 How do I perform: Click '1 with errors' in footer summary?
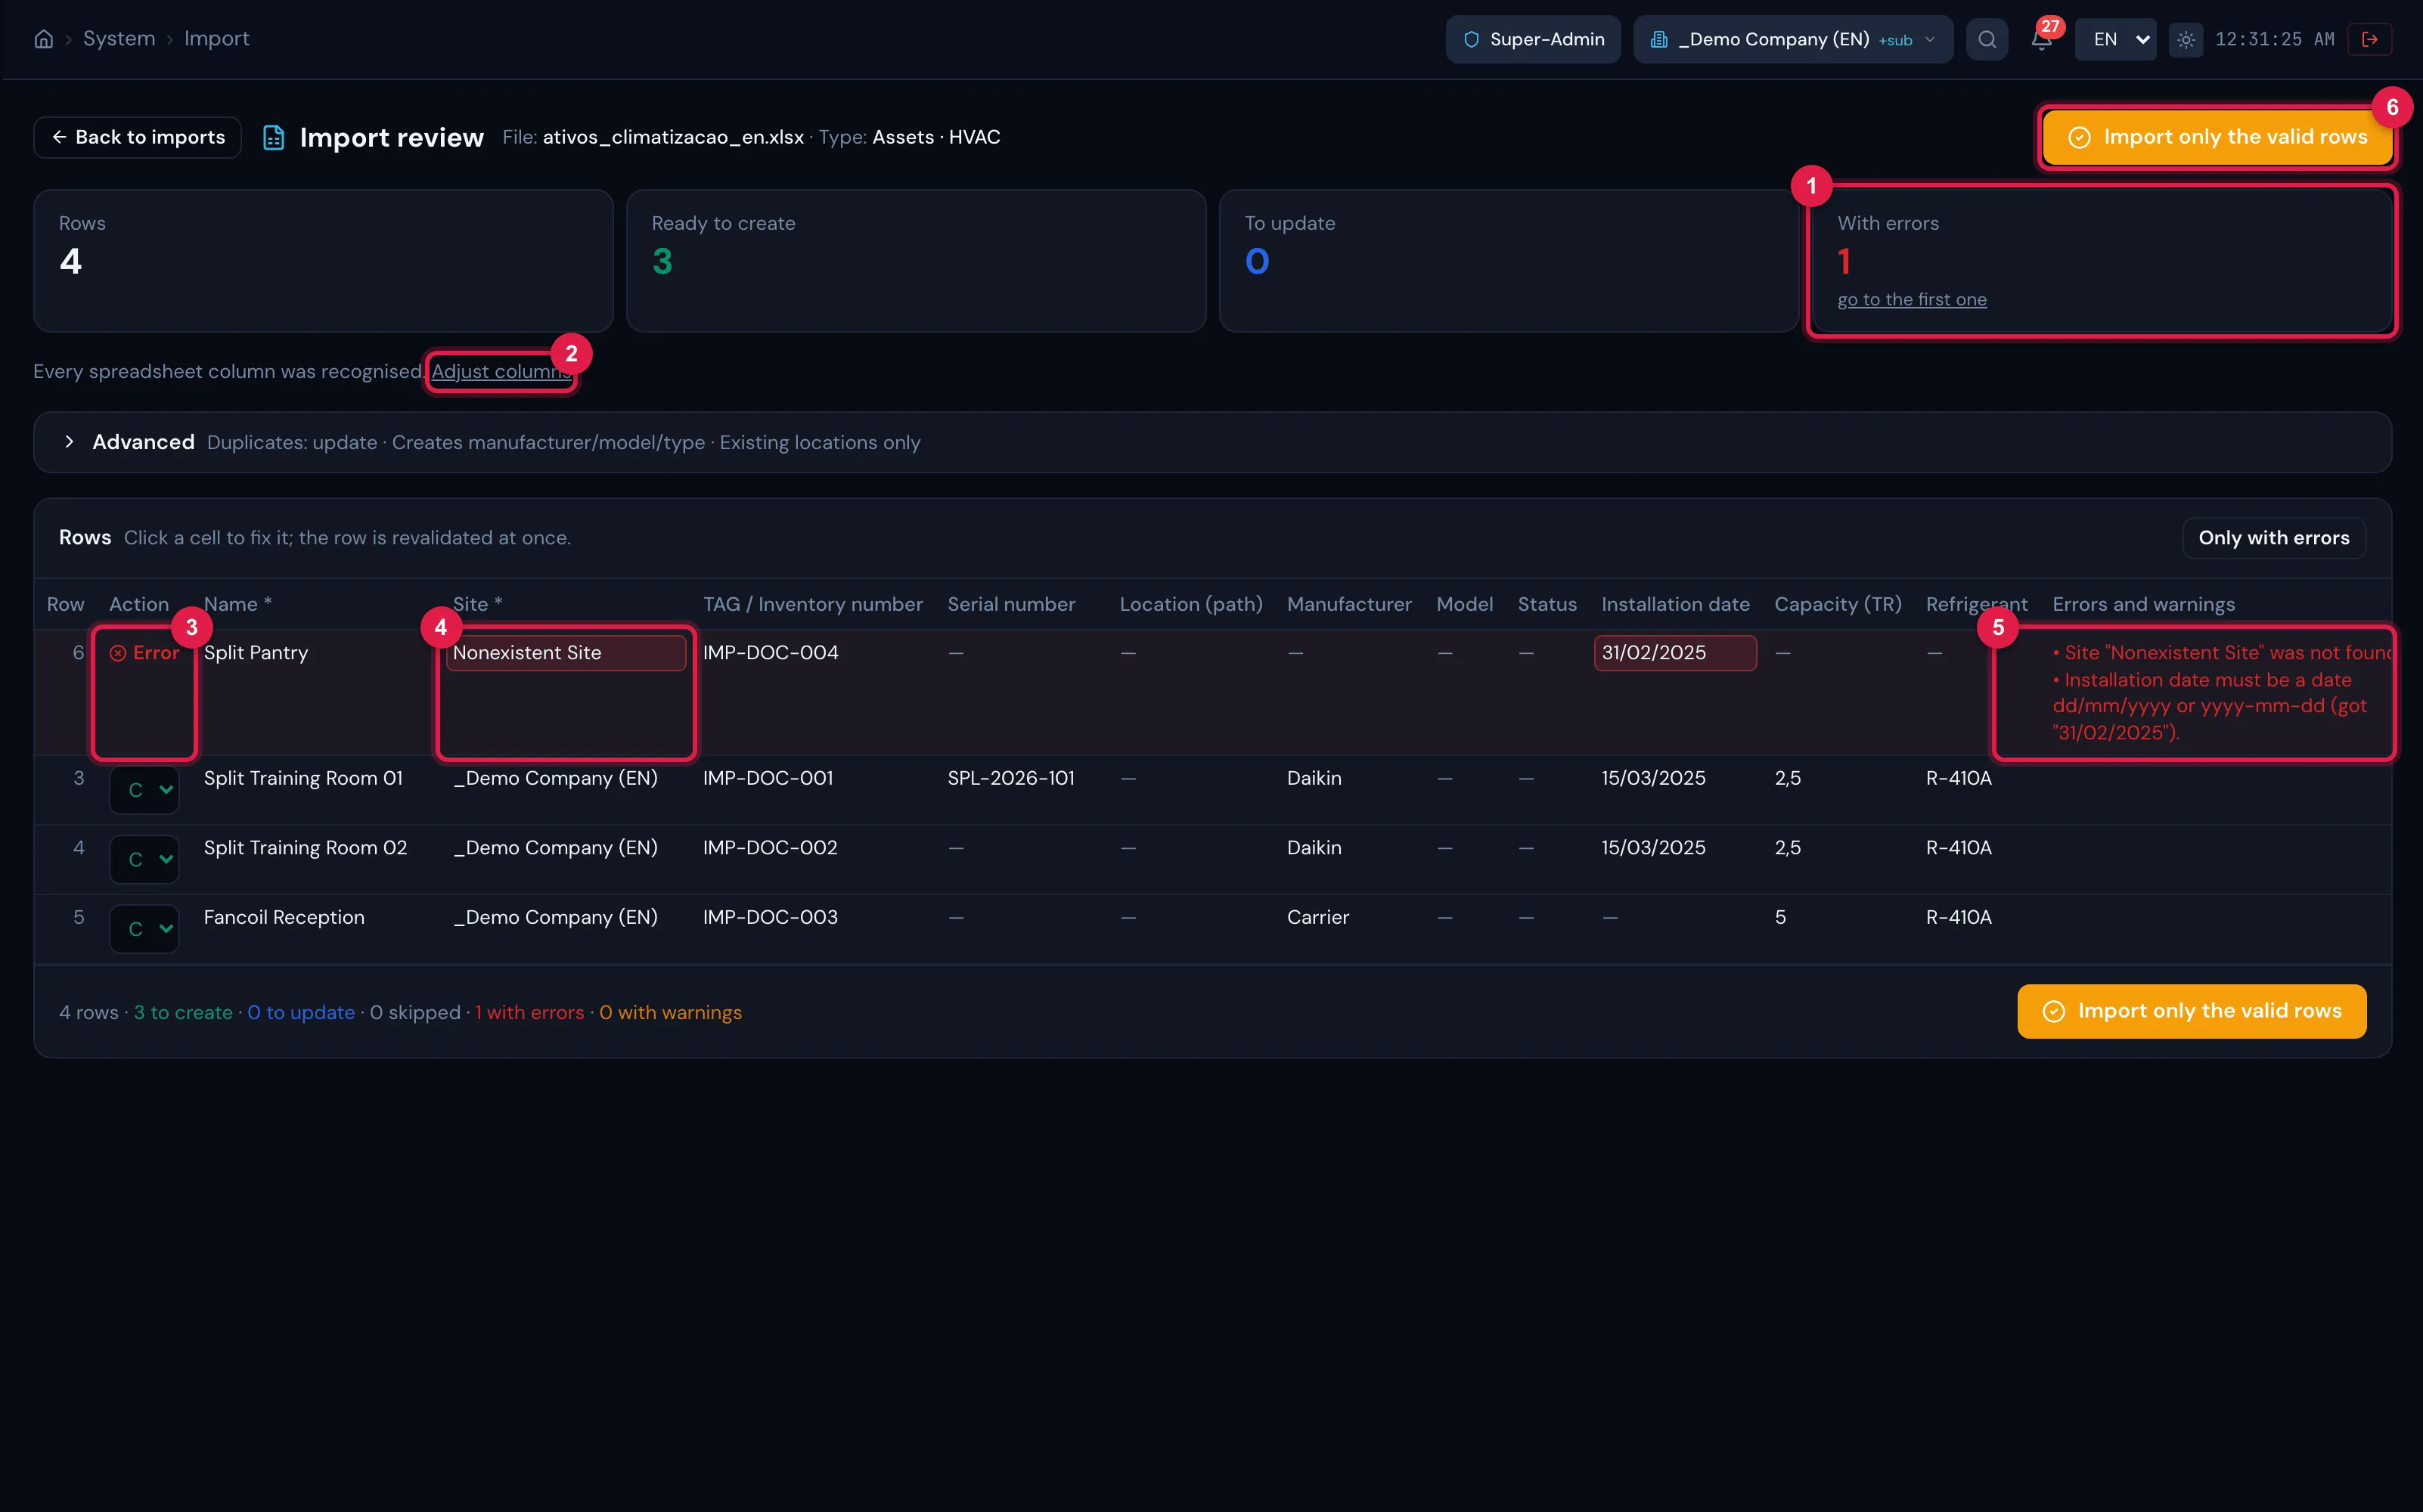(x=529, y=1012)
